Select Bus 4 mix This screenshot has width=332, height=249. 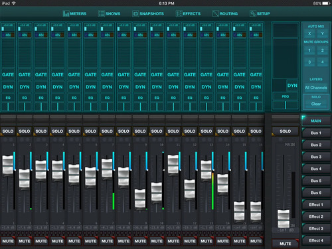(x=316, y=169)
